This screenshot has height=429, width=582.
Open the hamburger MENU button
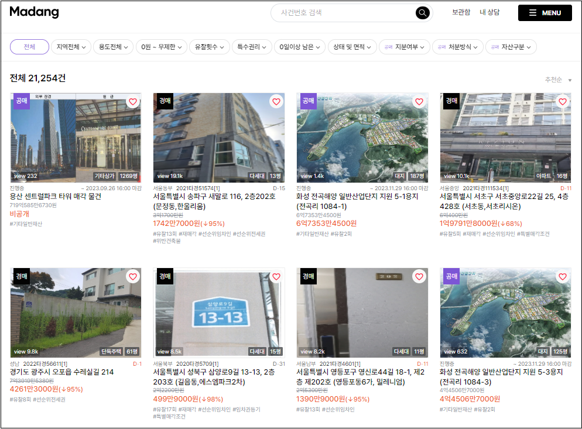click(545, 13)
